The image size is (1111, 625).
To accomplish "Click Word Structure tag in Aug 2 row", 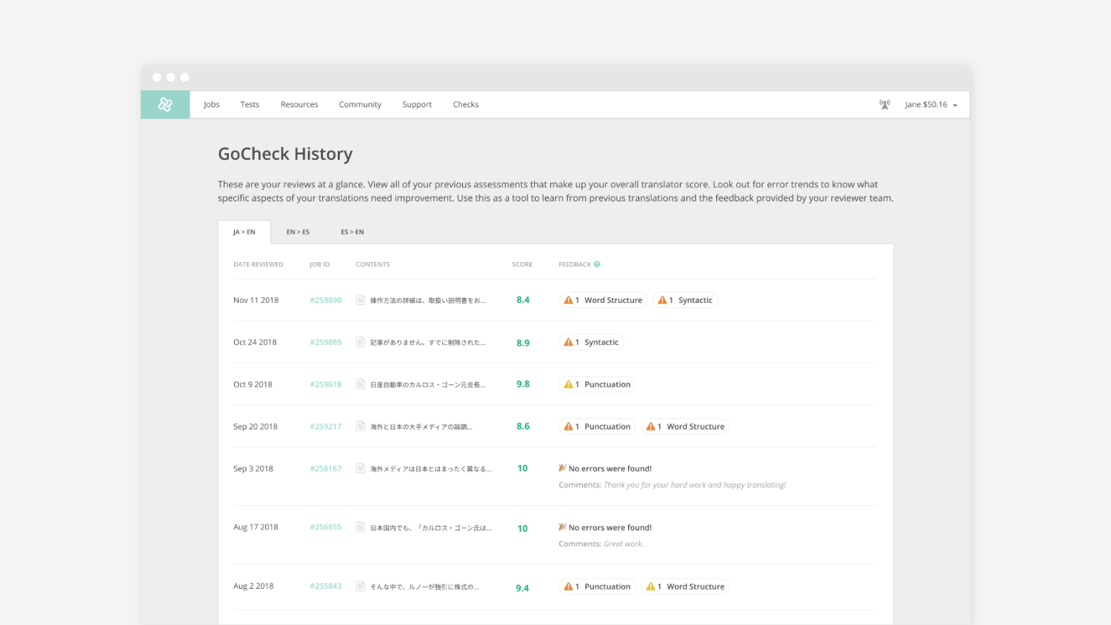I will coord(685,586).
